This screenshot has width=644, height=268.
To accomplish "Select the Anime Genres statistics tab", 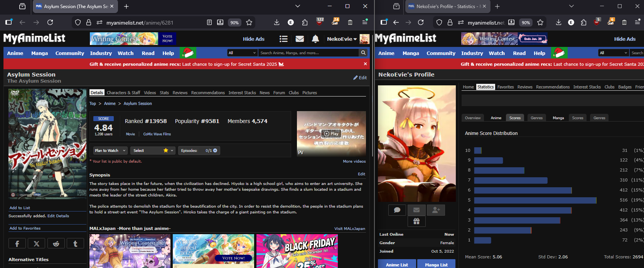I will pos(536,118).
